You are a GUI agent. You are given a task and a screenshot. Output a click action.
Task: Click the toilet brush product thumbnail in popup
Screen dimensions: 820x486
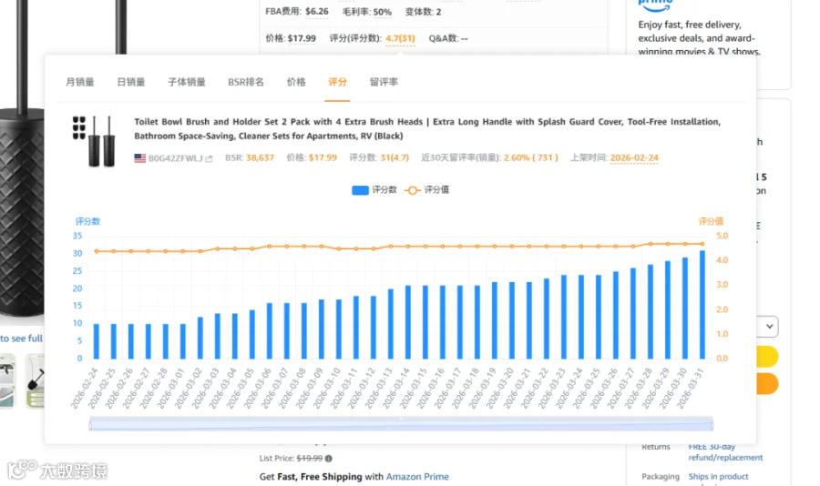point(94,141)
